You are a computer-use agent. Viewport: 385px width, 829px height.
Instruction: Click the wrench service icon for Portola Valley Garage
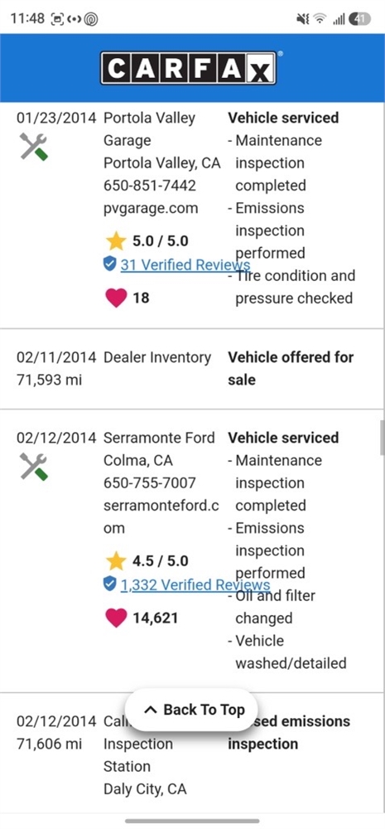click(34, 147)
